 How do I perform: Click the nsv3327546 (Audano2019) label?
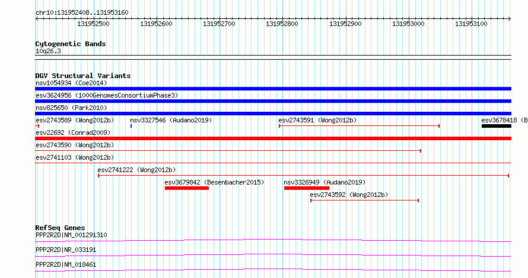171,120
